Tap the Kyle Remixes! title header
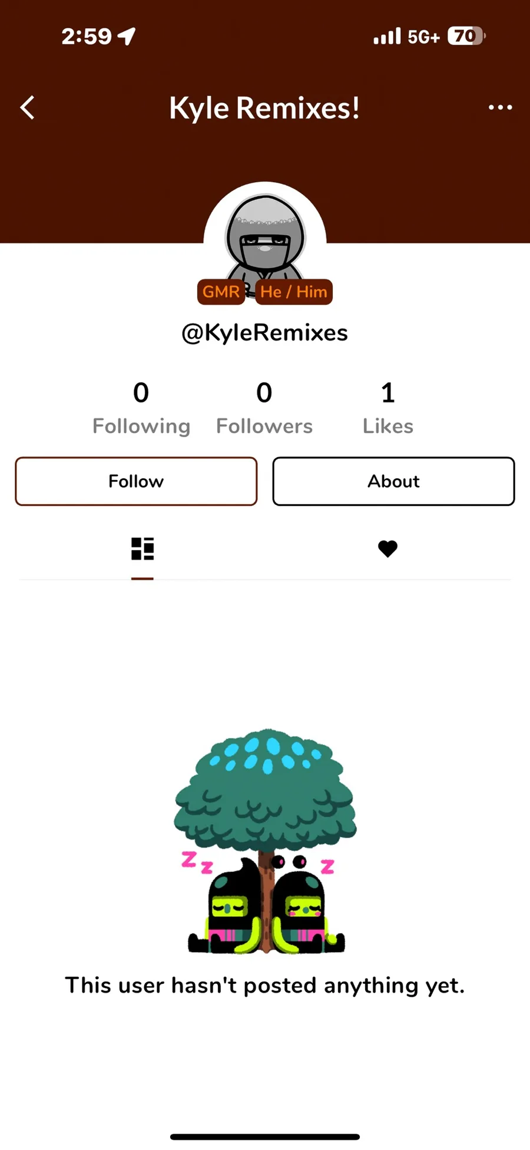 coord(264,108)
